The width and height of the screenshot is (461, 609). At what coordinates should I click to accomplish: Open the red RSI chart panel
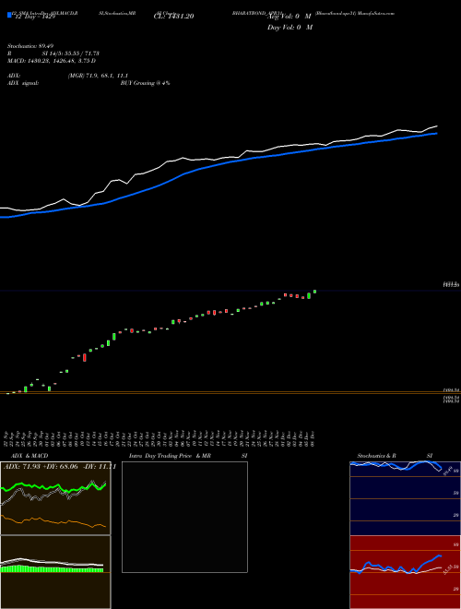tap(405, 572)
